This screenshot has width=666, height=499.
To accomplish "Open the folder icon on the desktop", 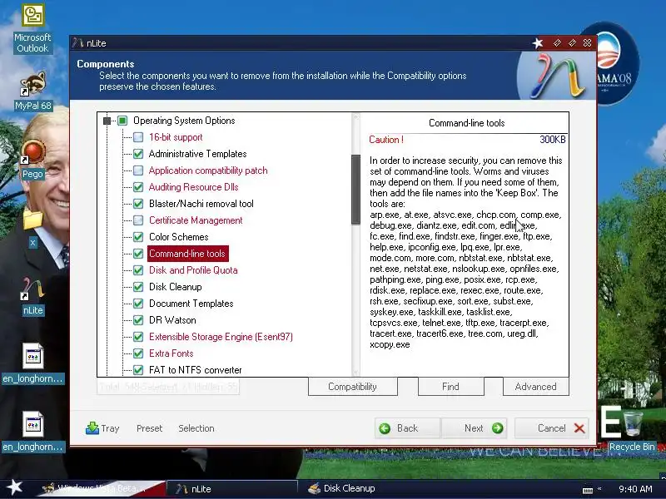I will click(x=32, y=220).
